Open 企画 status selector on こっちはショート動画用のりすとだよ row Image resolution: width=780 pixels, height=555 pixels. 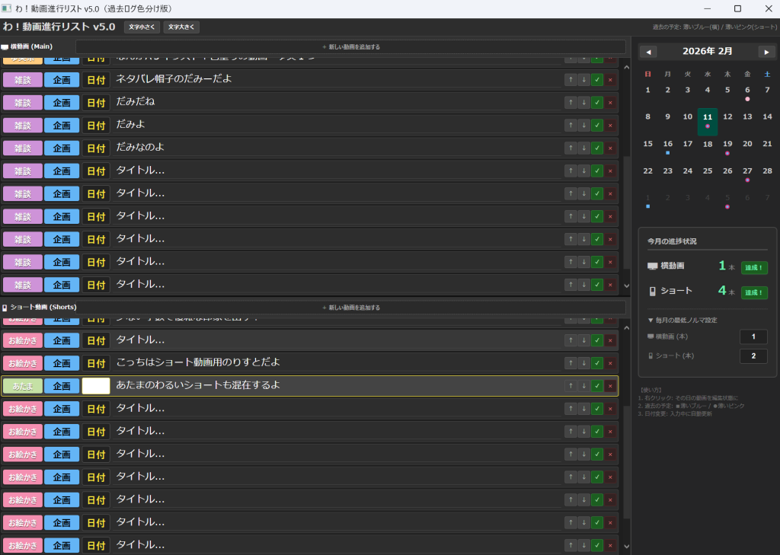[x=62, y=363]
